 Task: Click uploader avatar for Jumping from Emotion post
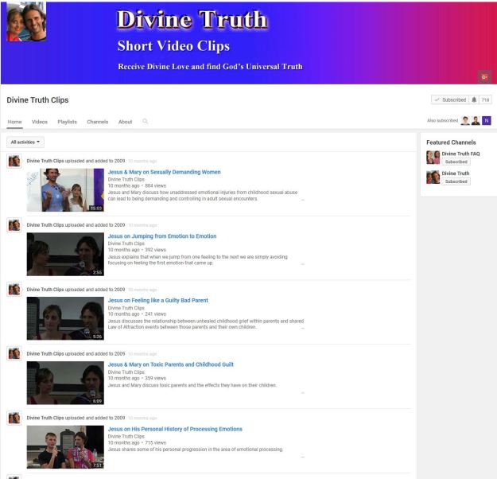click(x=14, y=225)
